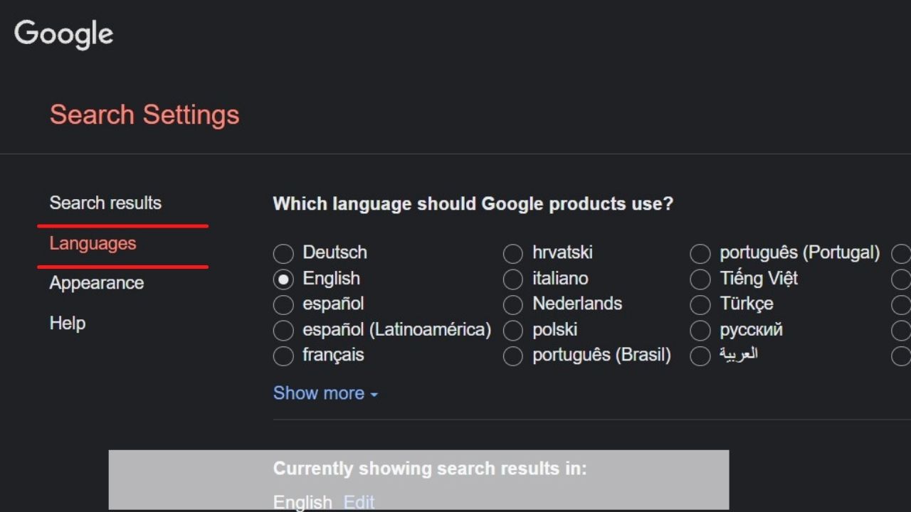
Task: Select the English language radio button
Action: 283,279
